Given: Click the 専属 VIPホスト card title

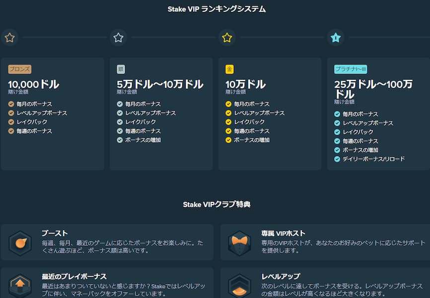Looking at the screenshot, I should point(284,233).
